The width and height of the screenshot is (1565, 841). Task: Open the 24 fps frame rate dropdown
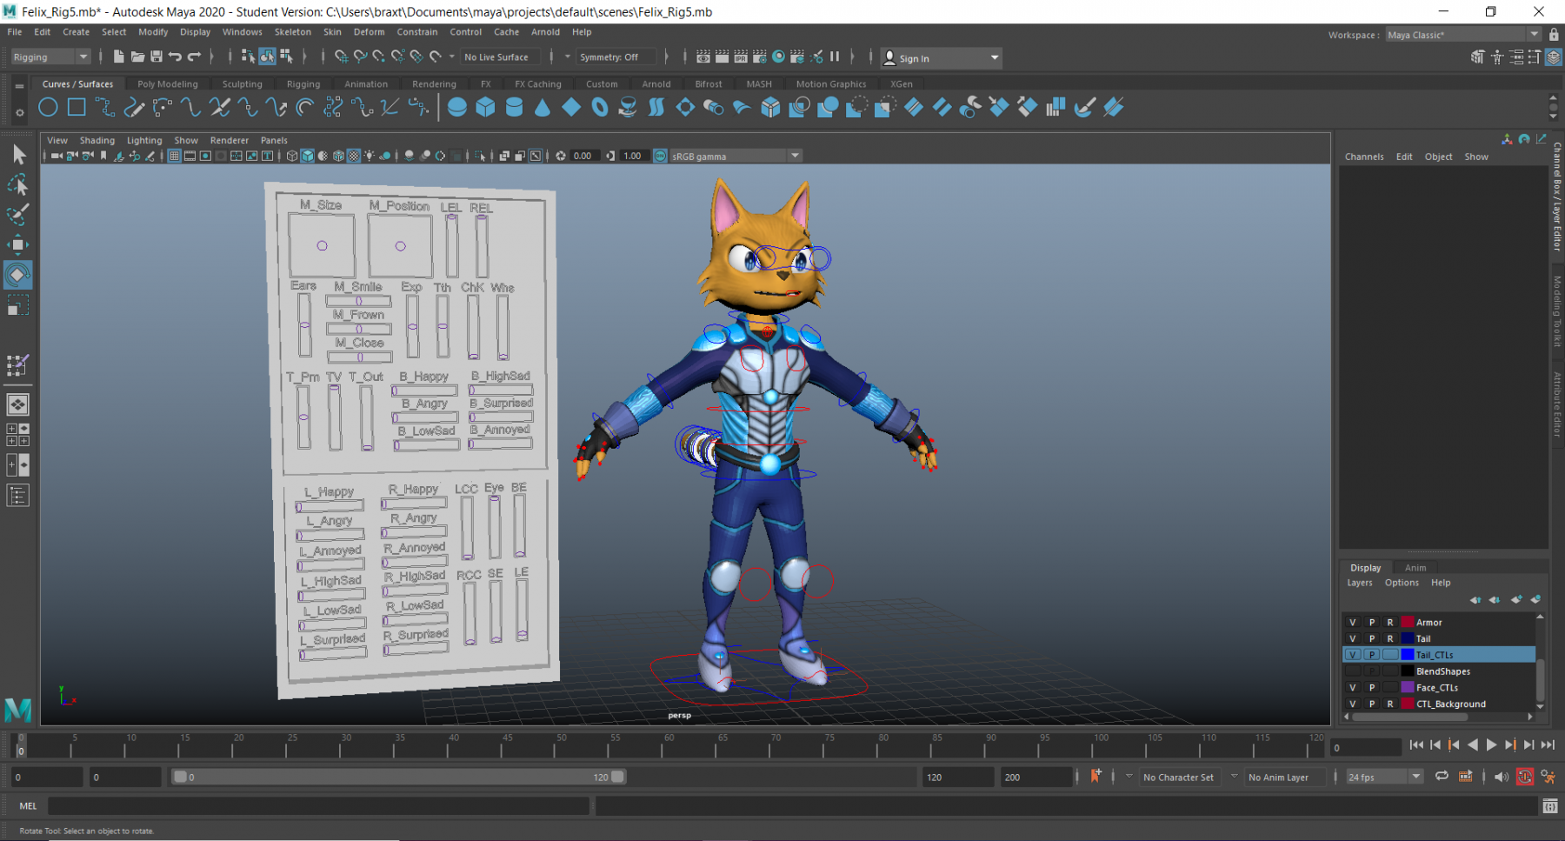tap(1384, 777)
